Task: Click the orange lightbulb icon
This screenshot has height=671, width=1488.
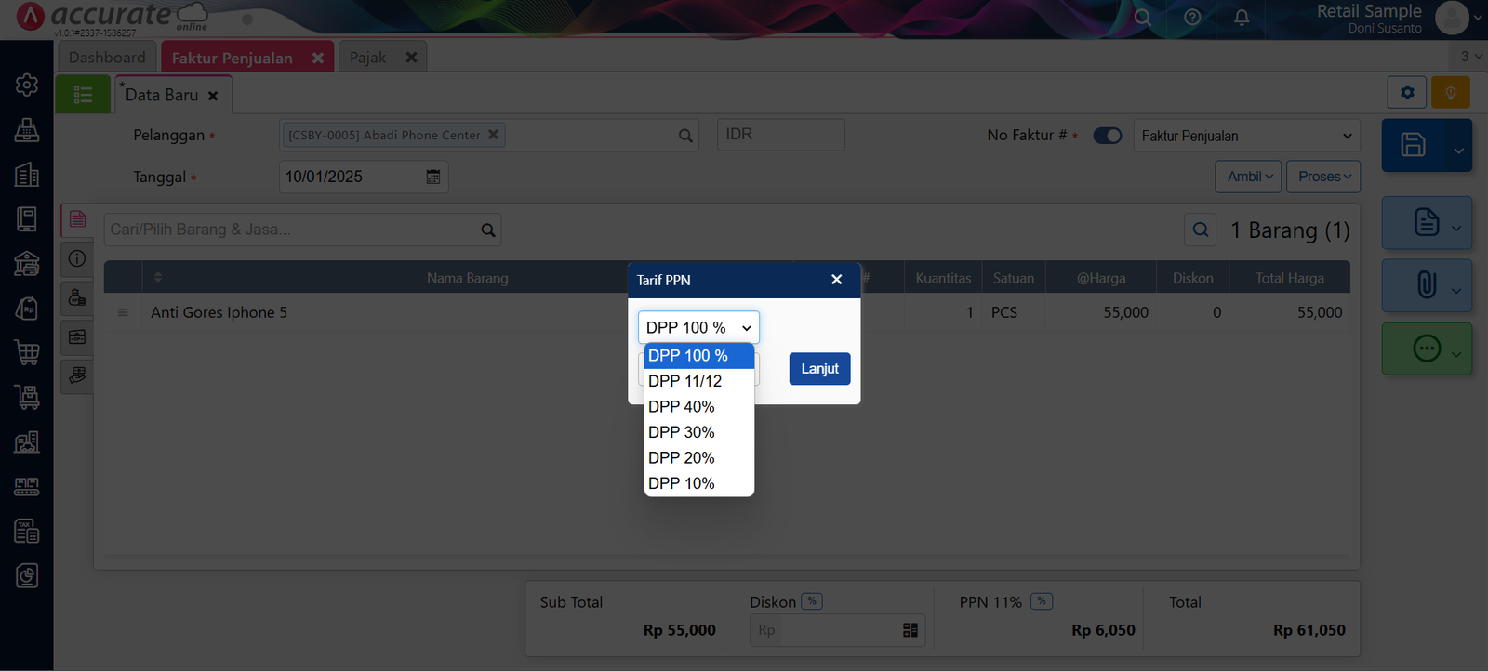Action: pyautogui.click(x=1450, y=93)
